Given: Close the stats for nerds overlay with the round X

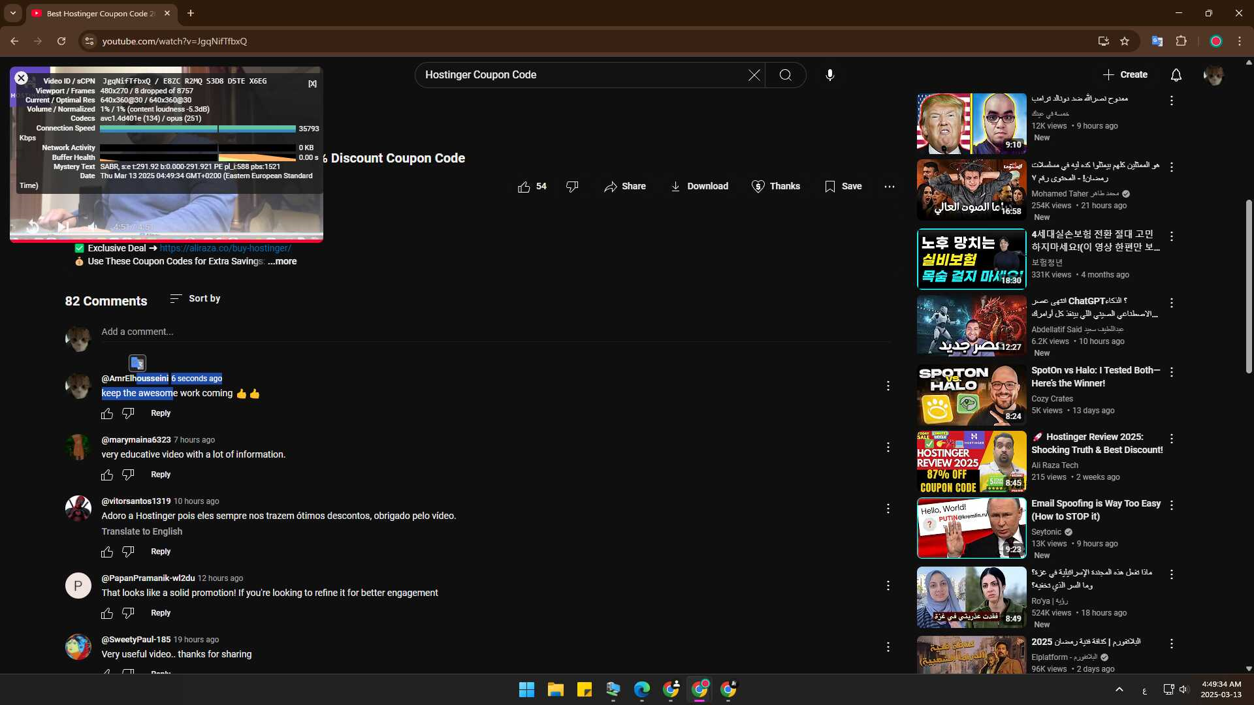Looking at the screenshot, I should pos(21,78).
